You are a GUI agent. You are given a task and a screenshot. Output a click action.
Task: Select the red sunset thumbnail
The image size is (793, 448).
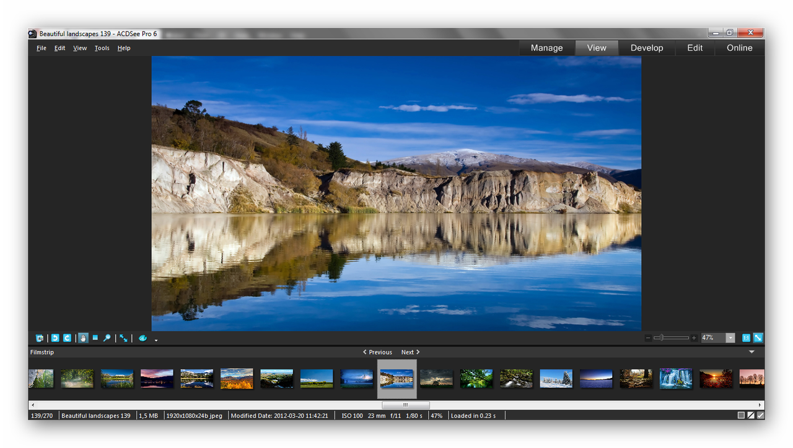(x=716, y=379)
